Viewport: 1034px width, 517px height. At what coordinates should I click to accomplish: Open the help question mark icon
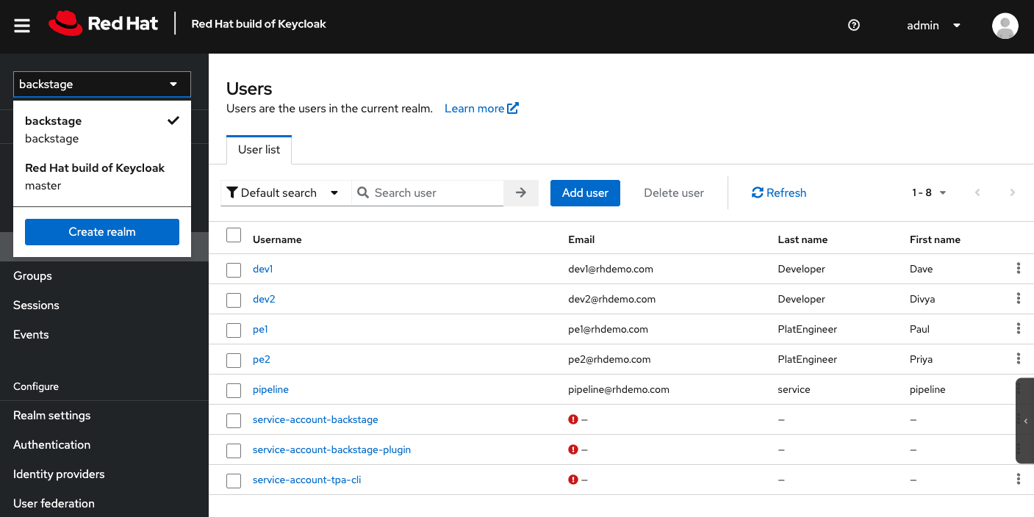(x=854, y=25)
